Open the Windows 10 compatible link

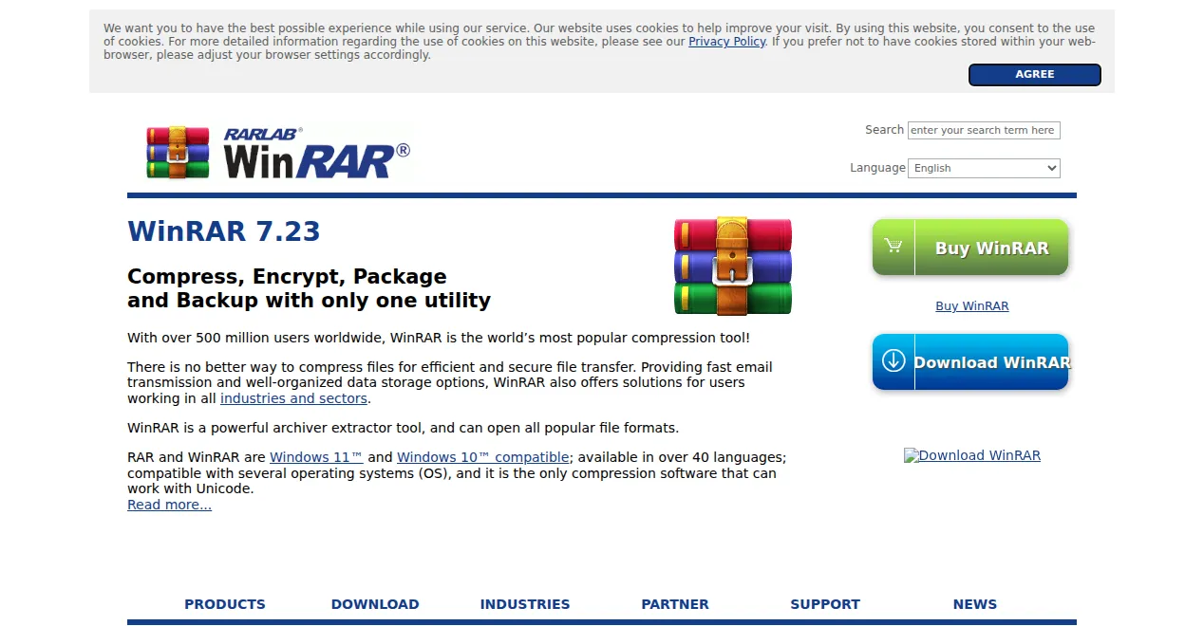(483, 457)
